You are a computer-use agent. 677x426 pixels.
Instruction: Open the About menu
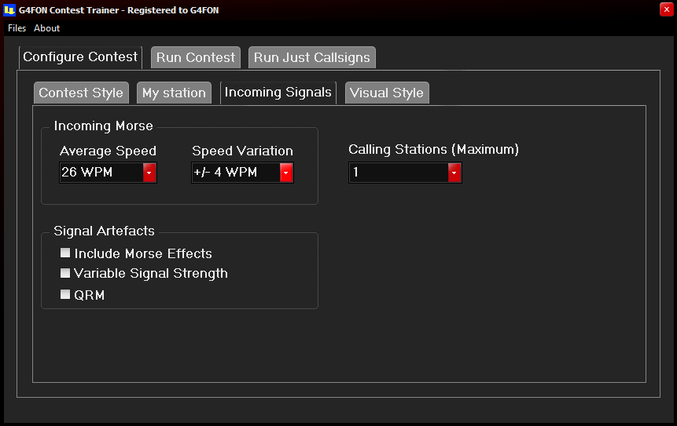pos(46,28)
